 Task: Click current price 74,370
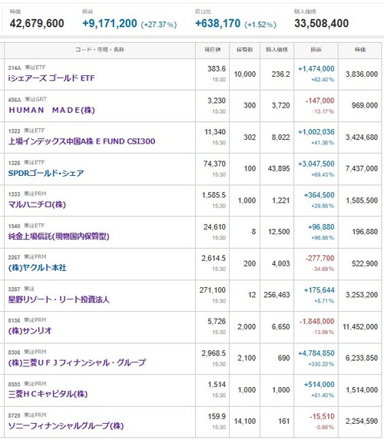215,164
